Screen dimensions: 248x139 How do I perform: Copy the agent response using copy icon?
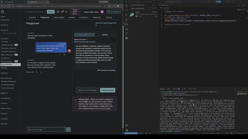pos(37,72)
